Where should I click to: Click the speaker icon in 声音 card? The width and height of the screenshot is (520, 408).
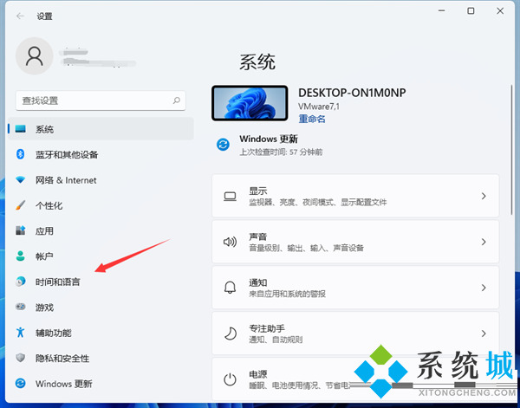click(x=230, y=242)
